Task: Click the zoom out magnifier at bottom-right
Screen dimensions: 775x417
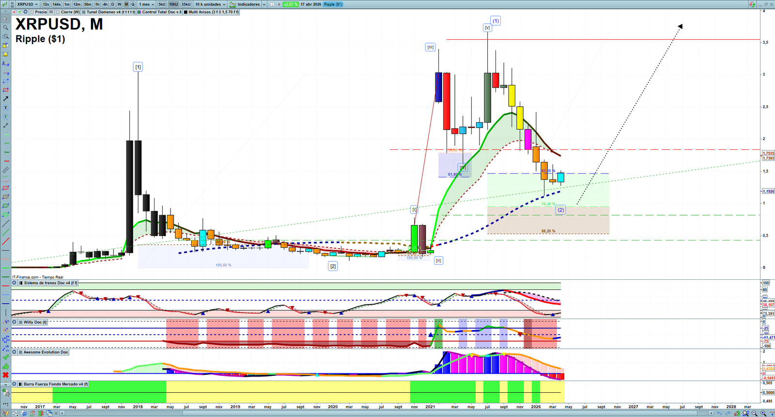Action: [754, 414]
